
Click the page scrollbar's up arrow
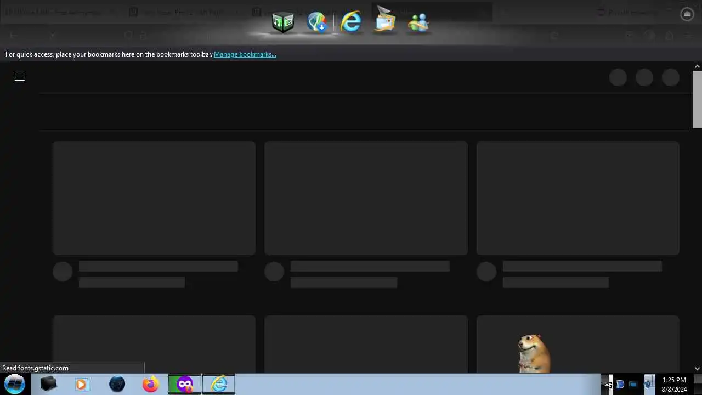tap(697, 66)
